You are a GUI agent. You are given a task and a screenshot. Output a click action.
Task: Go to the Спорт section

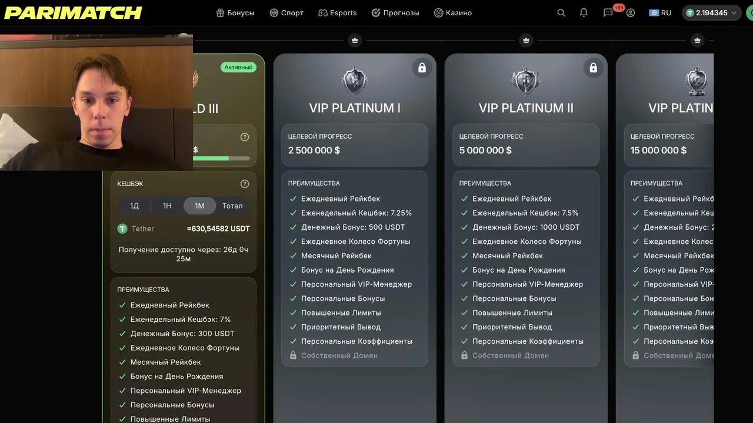(x=286, y=13)
